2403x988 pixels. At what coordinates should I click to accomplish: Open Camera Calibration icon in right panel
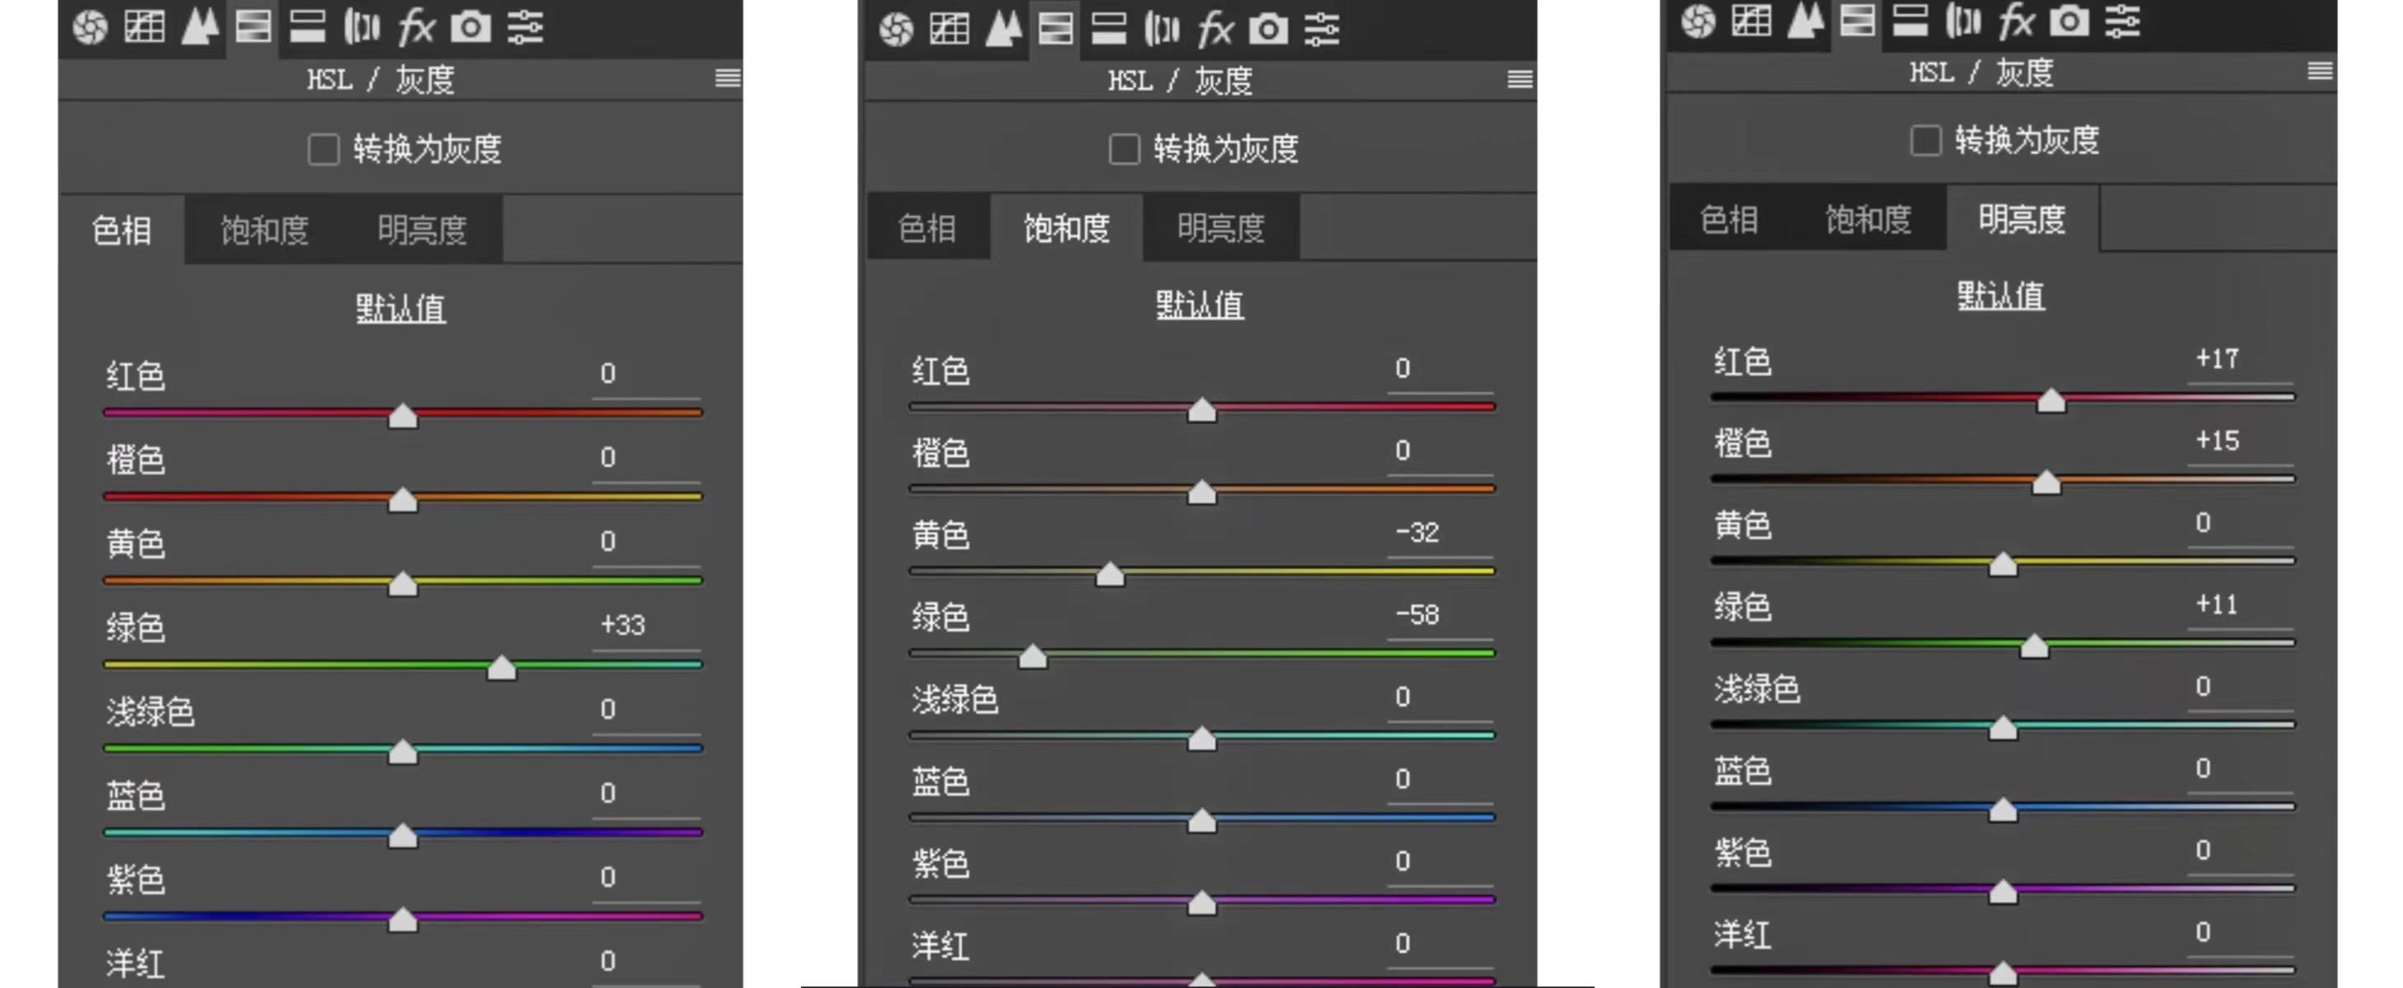[2069, 20]
